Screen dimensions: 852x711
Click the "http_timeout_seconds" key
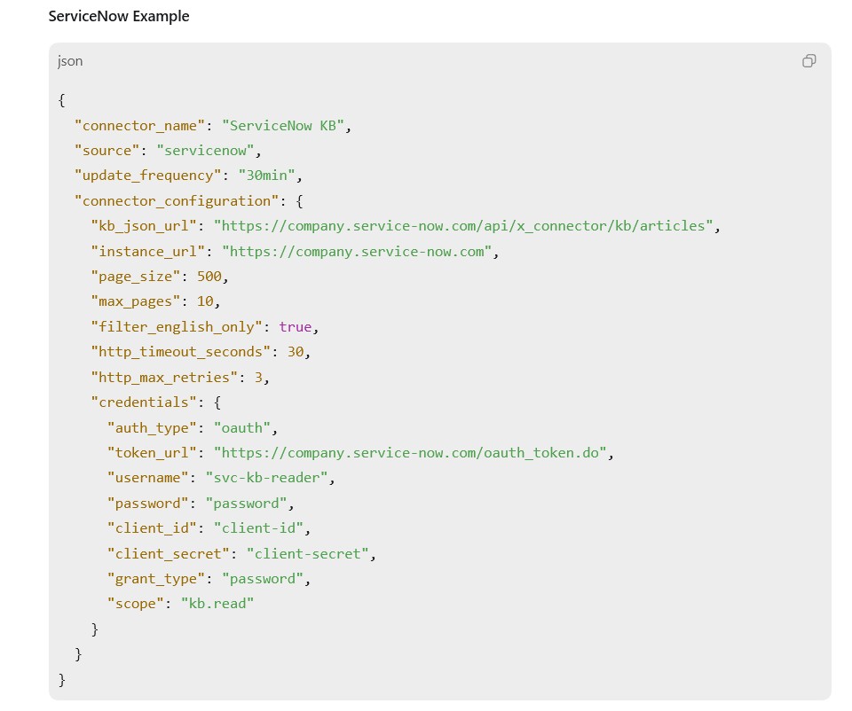tap(180, 352)
